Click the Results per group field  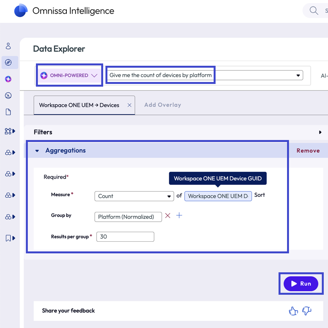(125, 237)
